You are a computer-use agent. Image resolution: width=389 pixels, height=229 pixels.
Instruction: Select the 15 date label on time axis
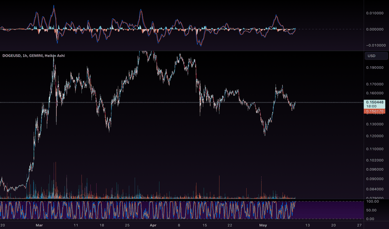[x=205, y=225]
